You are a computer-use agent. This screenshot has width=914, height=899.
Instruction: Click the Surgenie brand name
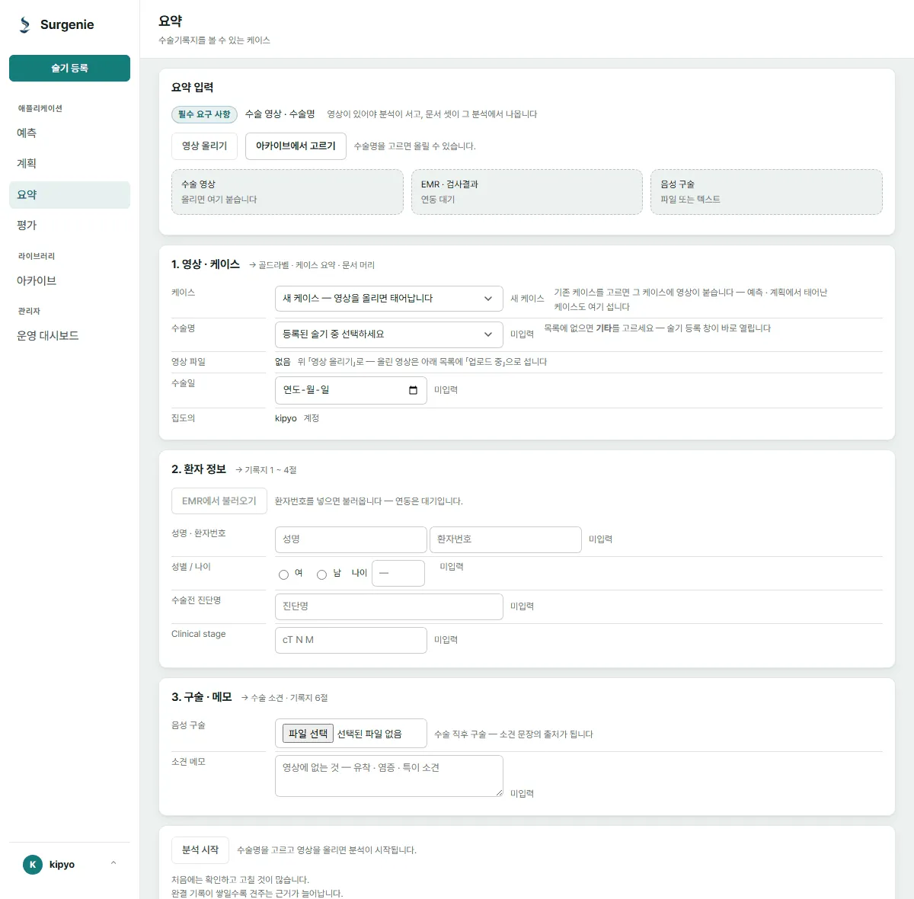coord(67,24)
